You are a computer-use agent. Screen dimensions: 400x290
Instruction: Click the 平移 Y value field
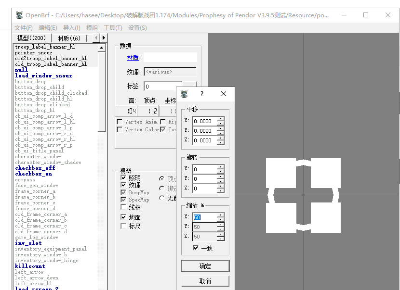(x=205, y=131)
